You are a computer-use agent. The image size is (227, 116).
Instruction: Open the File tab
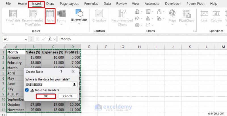click(x=8, y=4)
